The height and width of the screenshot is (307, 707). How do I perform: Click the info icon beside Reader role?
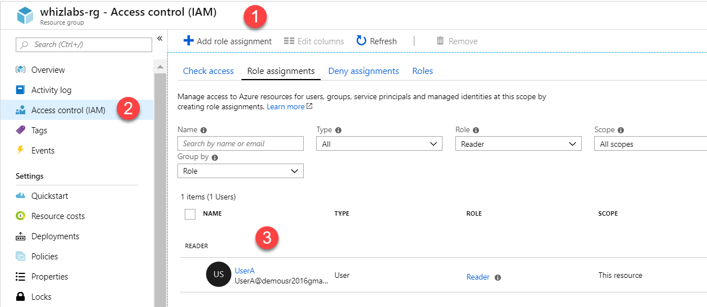(x=498, y=277)
